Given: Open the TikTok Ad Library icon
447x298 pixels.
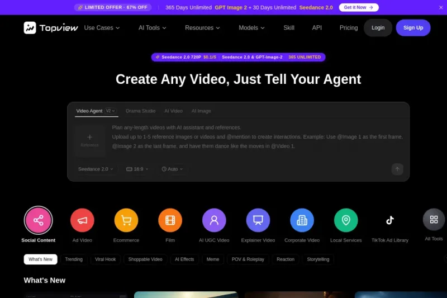Looking at the screenshot, I should pos(389,220).
